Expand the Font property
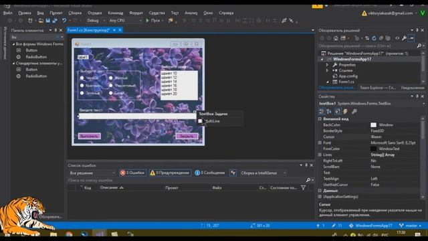This screenshot has width=428, height=241. [320, 143]
